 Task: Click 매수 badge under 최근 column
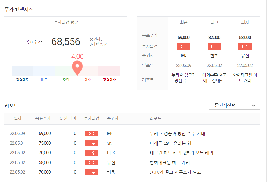184,46
